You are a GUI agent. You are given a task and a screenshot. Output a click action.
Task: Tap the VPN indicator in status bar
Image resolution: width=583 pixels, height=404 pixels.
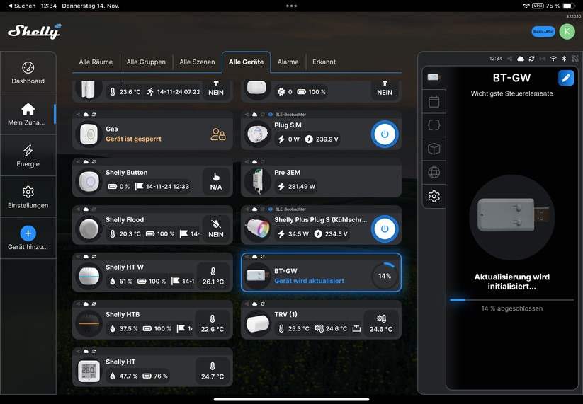pos(538,6)
